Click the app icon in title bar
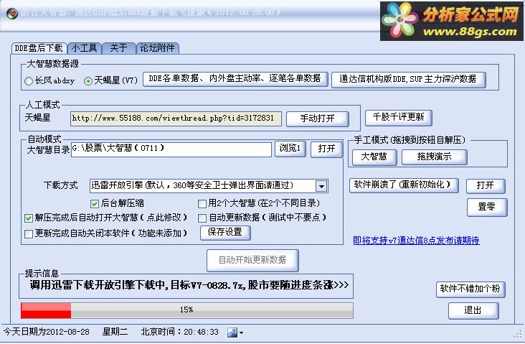Screen dimensions: 525x344 [12, 14]
